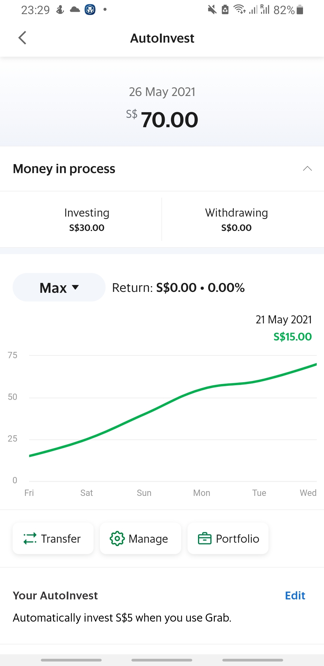Image resolution: width=324 pixels, height=666 pixels.
Task: Click the Money in process heading
Action: point(64,169)
